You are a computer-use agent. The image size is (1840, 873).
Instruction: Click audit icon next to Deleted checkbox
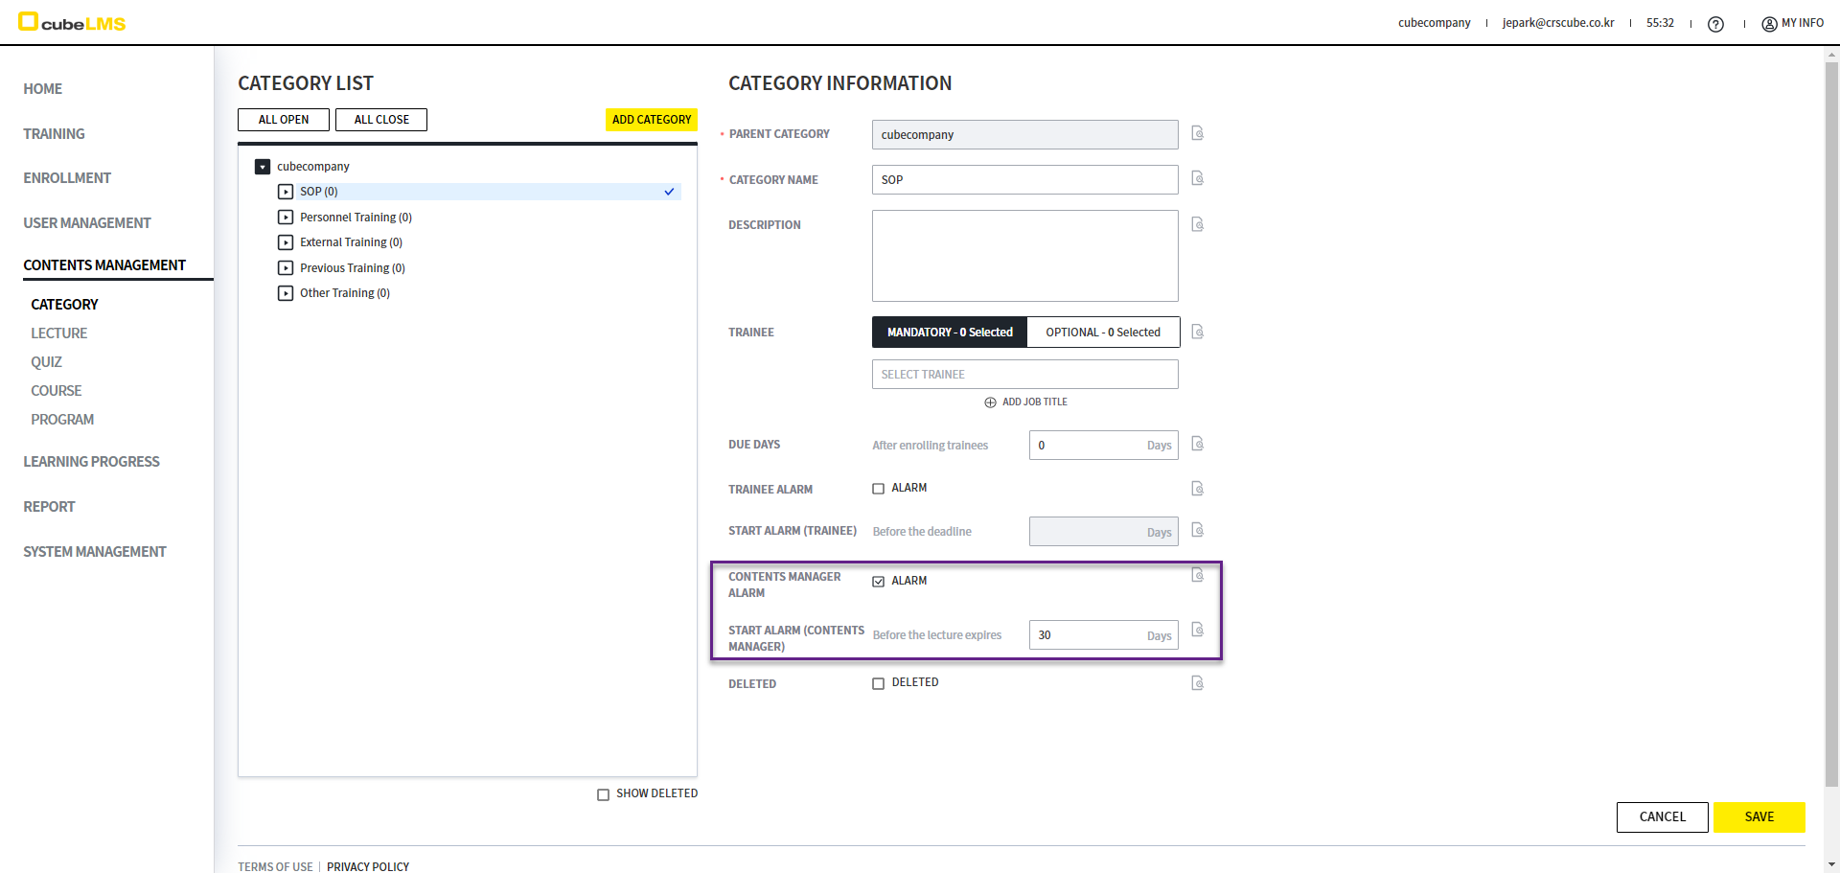point(1197,683)
